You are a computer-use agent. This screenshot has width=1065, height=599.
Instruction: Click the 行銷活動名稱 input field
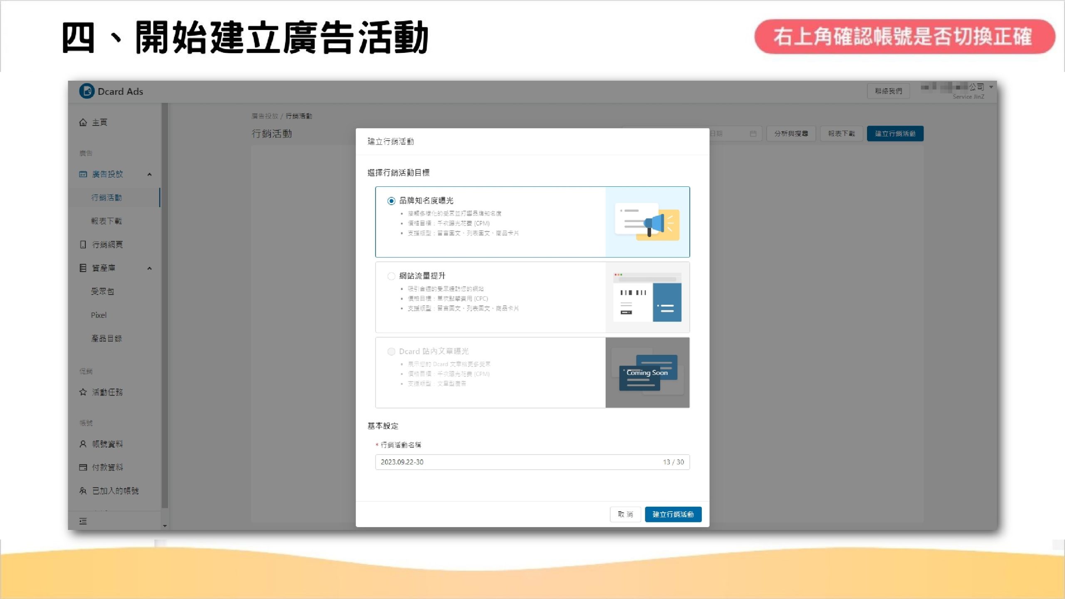click(x=532, y=462)
